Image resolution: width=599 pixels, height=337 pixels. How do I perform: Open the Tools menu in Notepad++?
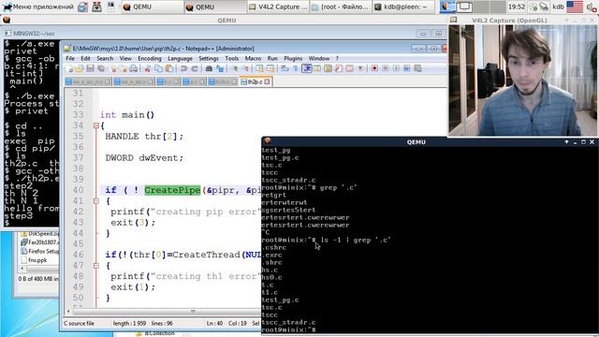[231, 58]
